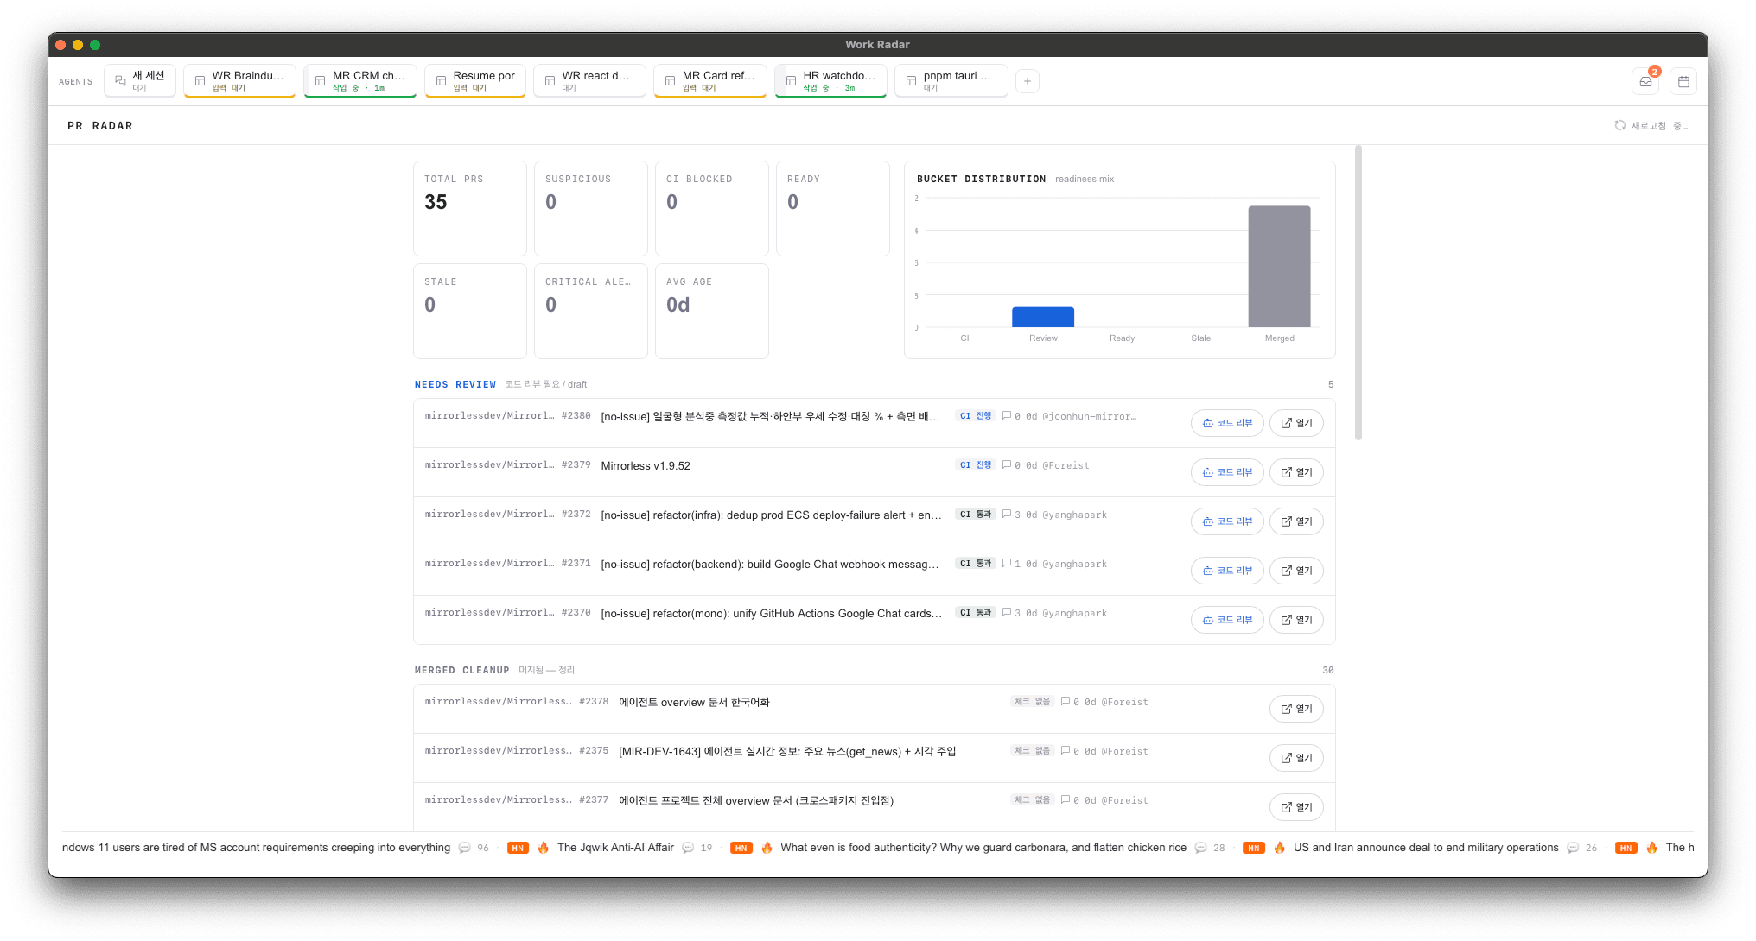Screen dimensions: 1756x941
Task: Add a new agent tab with plus button
Action: pyautogui.click(x=1027, y=81)
